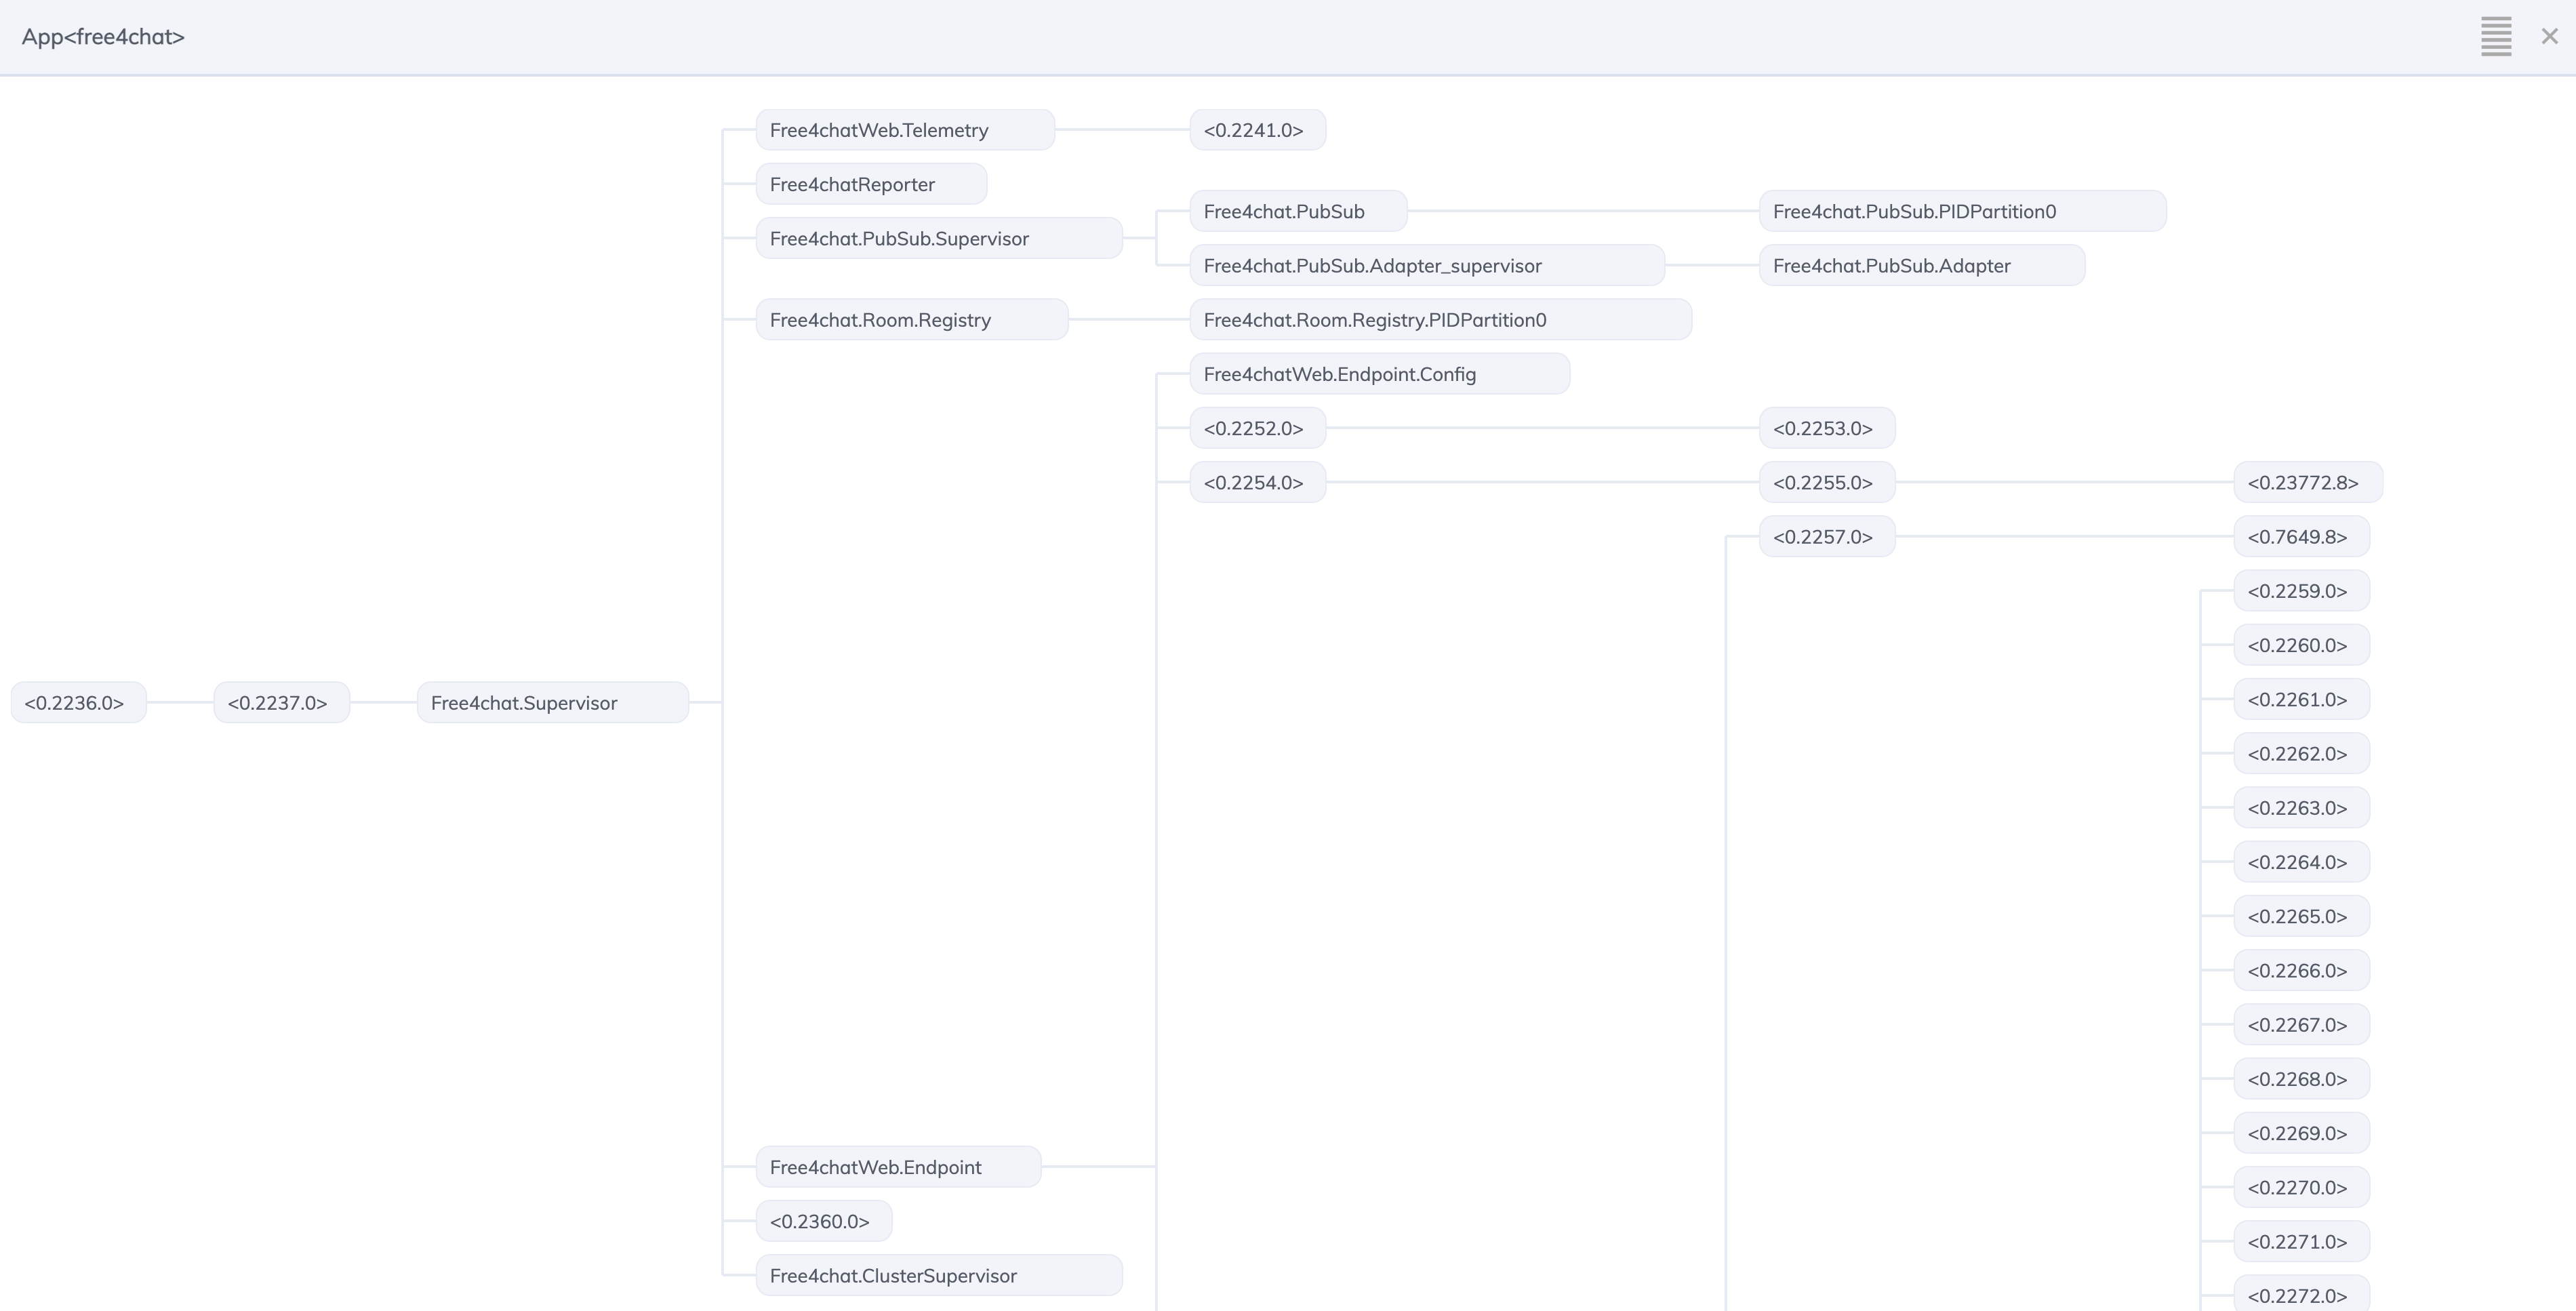Image resolution: width=2576 pixels, height=1311 pixels.
Task: Select the <0.2257.0> process node
Action: 1826,537
